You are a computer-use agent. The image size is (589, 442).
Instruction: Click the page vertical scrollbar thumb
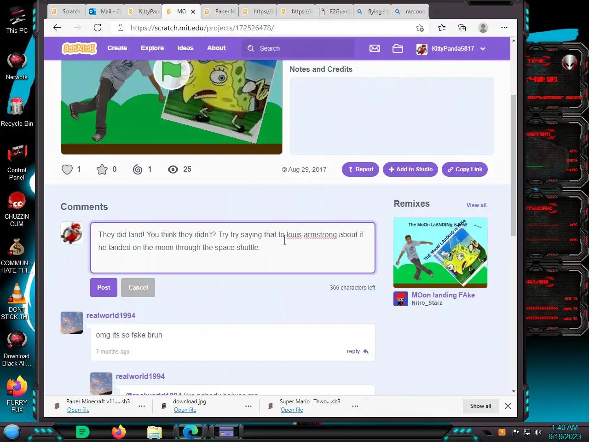pyautogui.click(x=514, y=164)
